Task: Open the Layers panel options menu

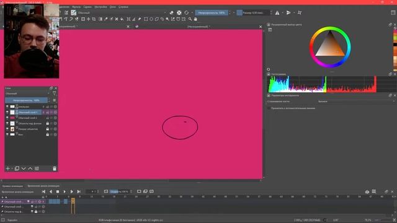Action: 54,100
